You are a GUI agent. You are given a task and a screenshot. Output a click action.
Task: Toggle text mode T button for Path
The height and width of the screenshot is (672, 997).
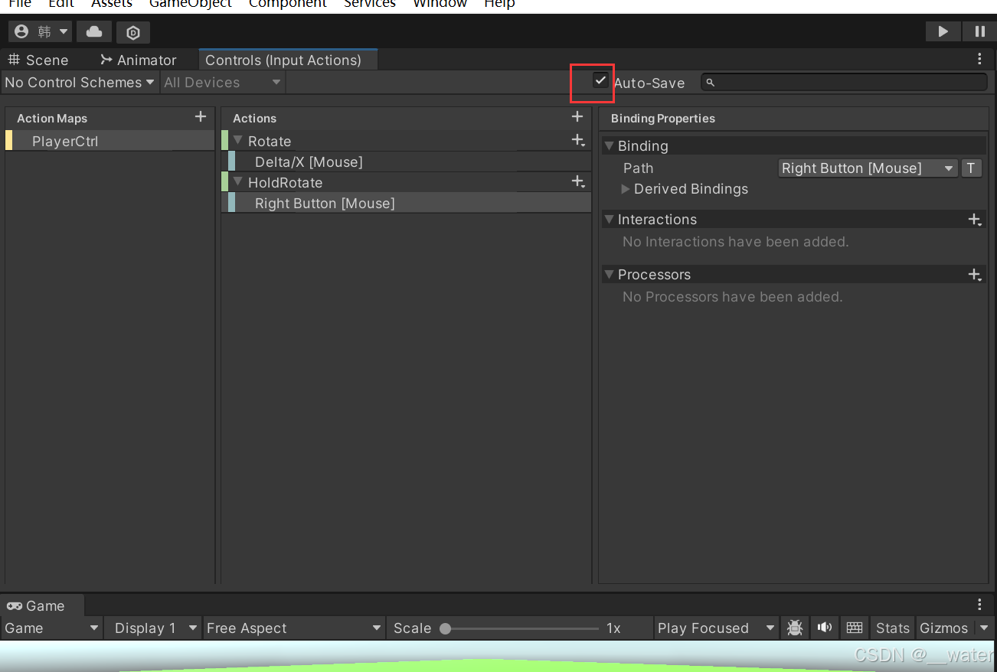(971, 168)
